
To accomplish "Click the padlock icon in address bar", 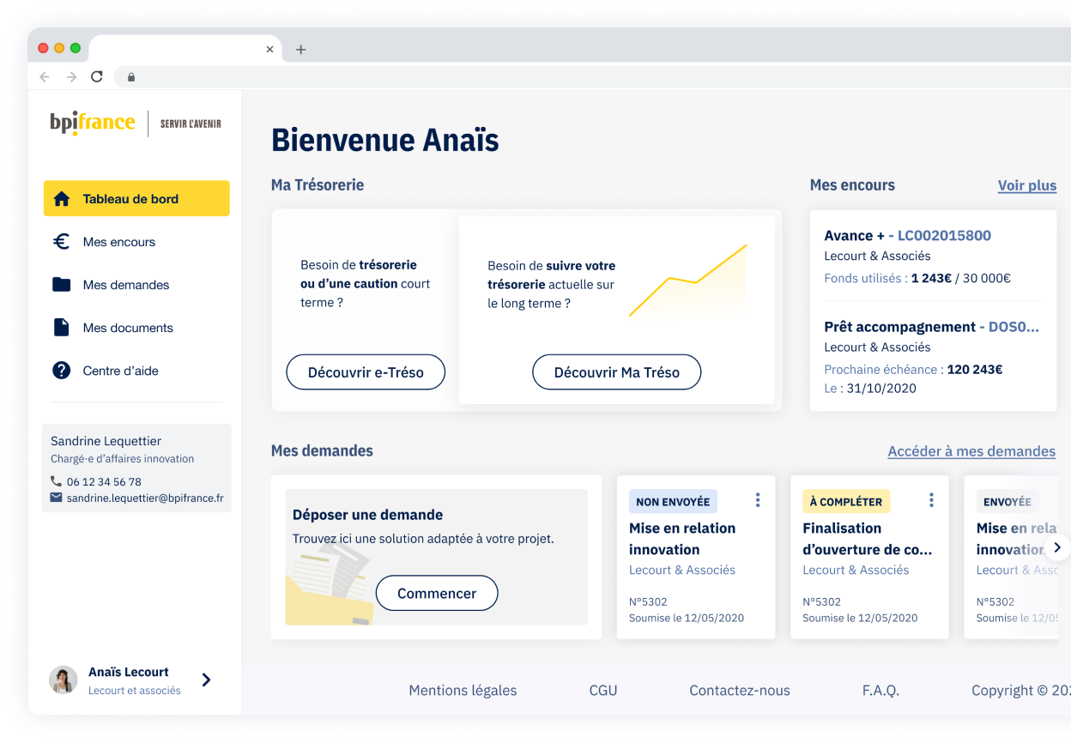I will pos(131,76).
